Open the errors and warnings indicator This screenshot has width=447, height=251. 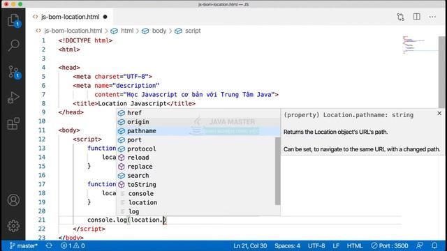tap(73, 245)
